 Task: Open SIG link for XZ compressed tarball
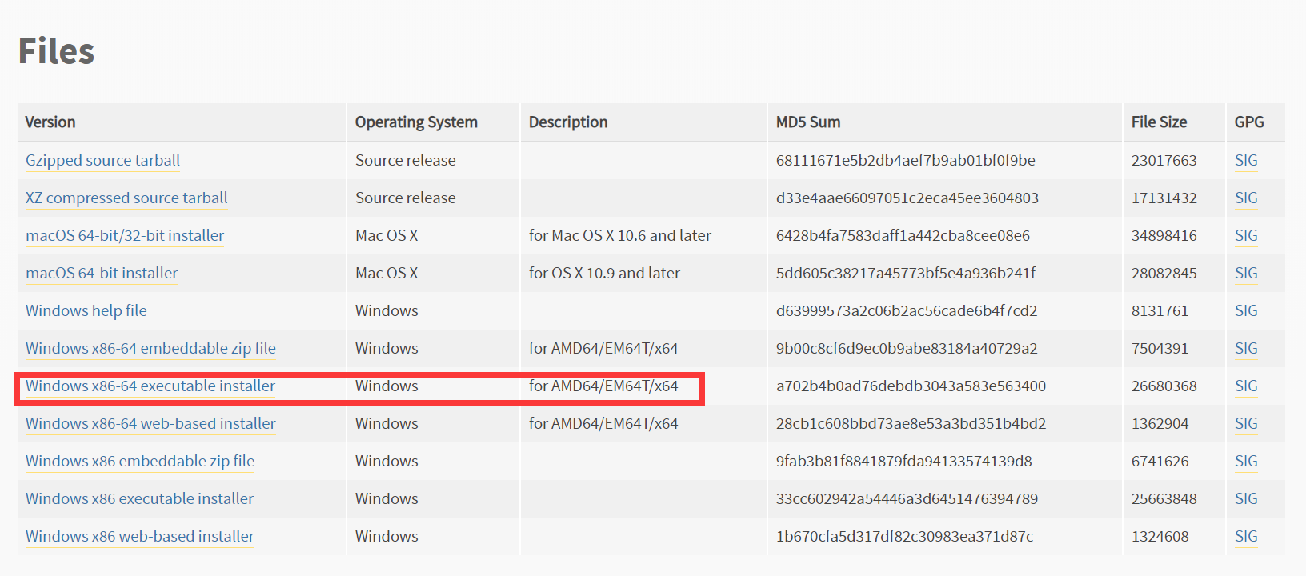pyautogui.click(x=1246, y=198)
